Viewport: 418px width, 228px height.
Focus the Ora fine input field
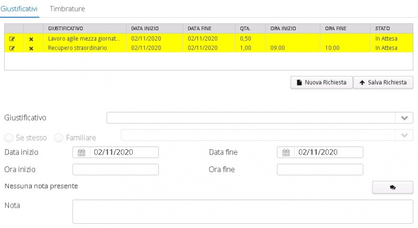[320, 170]
